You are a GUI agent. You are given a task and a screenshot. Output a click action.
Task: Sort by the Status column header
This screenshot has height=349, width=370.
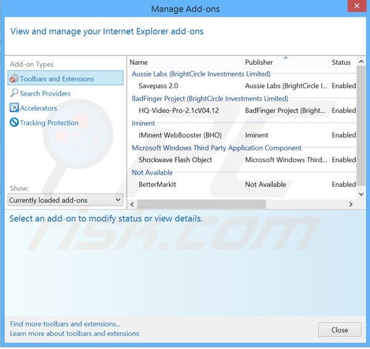tap(342, 62)
